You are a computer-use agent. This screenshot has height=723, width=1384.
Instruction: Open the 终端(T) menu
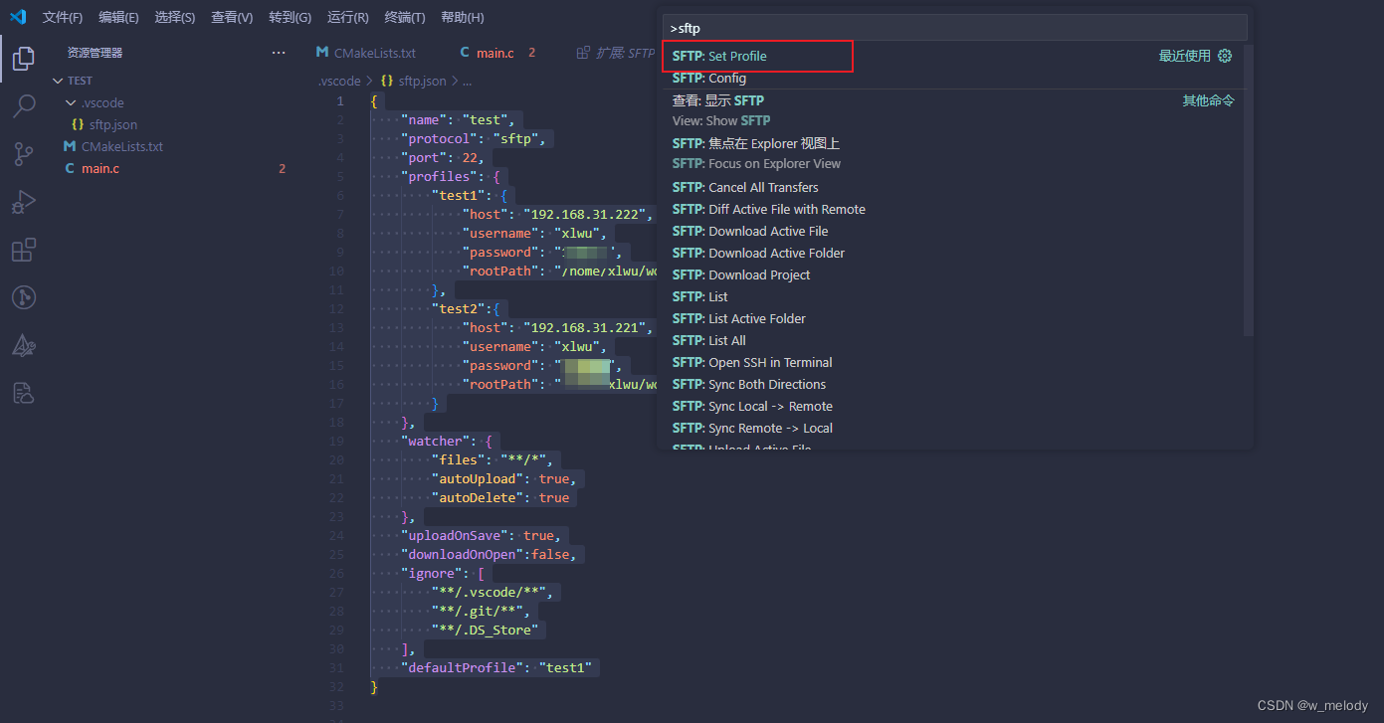(404, 17)
